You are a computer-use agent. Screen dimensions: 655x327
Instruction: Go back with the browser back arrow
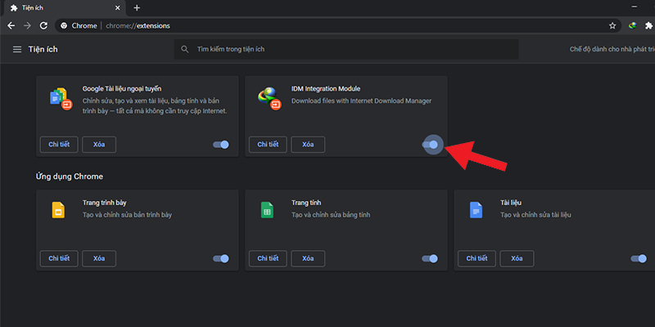click(11, 26)
